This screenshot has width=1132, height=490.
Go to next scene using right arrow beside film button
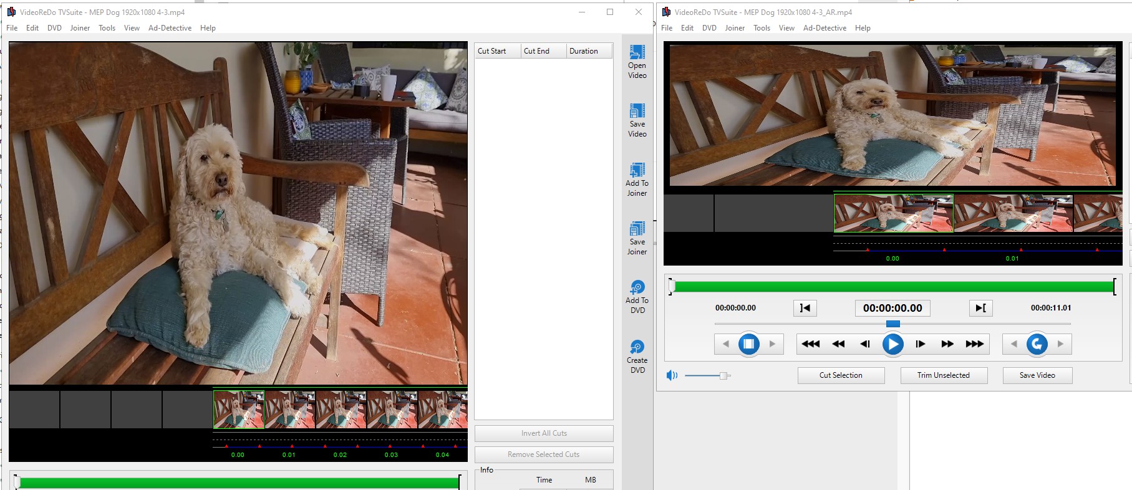point(772,344)
